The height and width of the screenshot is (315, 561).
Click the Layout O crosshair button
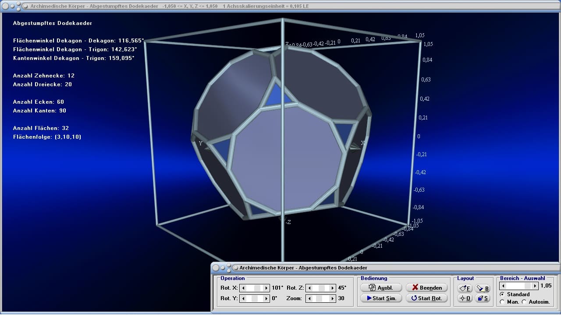click(465, 298)
